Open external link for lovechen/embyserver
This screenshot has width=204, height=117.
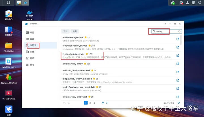[178, 47]
